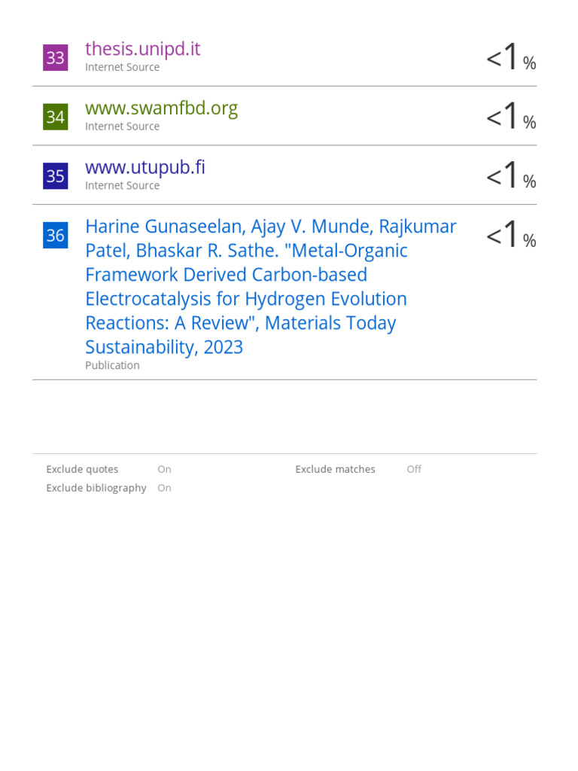Toggle the Exclude bibliography On setting
The image size is (578, 771).
pyautogui.click(x=164, y=488)
